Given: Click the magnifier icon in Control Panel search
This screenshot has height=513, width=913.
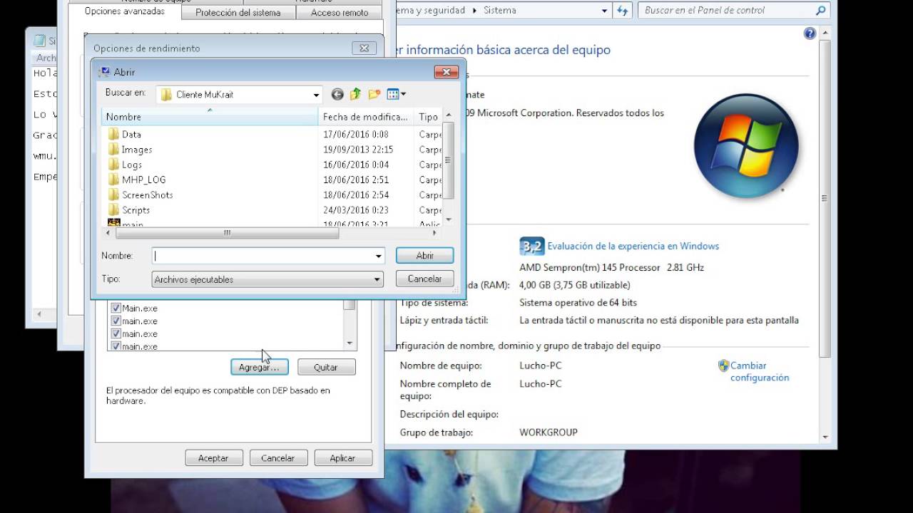Looking at the screenshot, I should point(820,11).
